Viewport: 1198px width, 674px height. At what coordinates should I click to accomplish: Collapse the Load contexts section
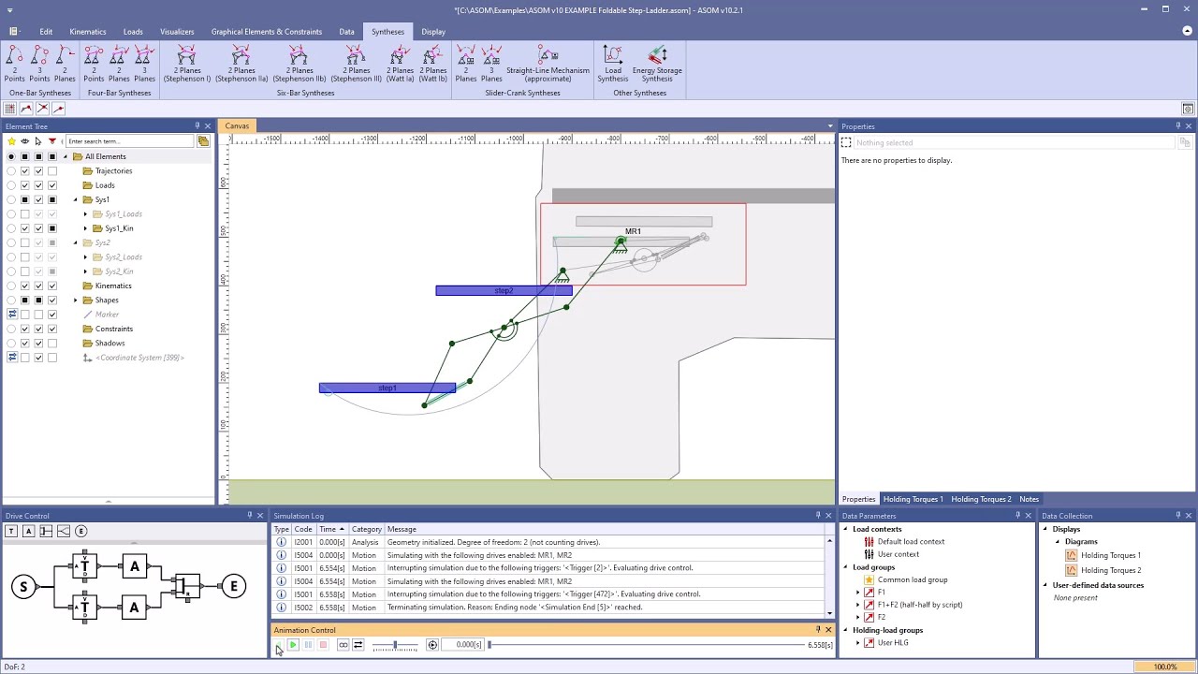[x=845, y=529]
